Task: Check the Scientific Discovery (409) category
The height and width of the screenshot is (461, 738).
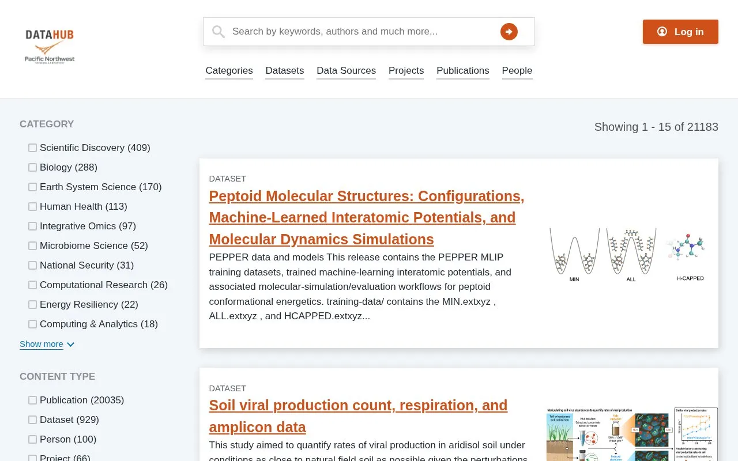Action: point(32,148)
